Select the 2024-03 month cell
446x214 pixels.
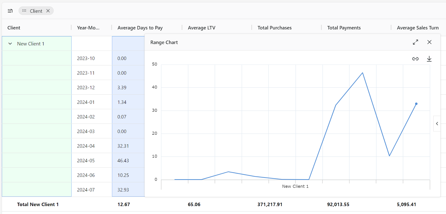tap(92, 131)
